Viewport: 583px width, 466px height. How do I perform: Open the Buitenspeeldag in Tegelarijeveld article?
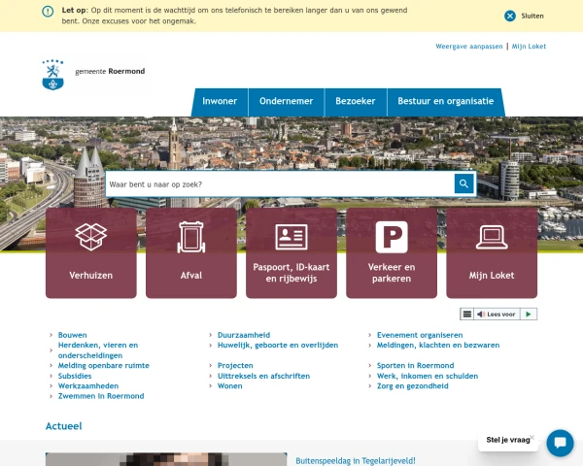[x=356, y=461]
